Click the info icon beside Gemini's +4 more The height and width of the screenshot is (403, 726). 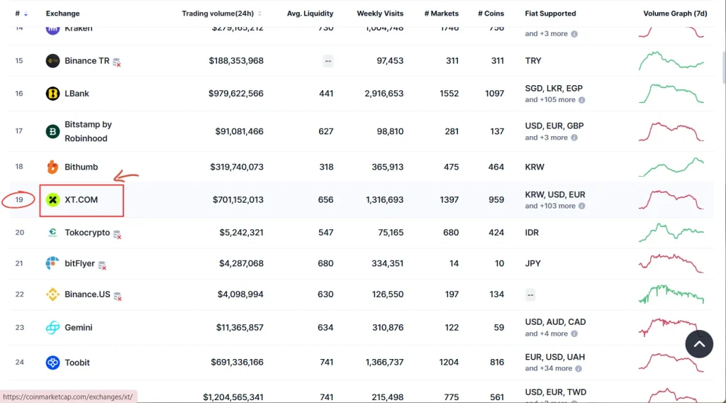click(574, 334)
